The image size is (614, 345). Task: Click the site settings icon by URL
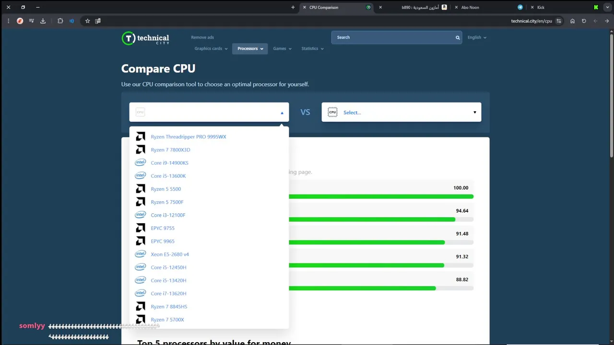click(559, 21)
